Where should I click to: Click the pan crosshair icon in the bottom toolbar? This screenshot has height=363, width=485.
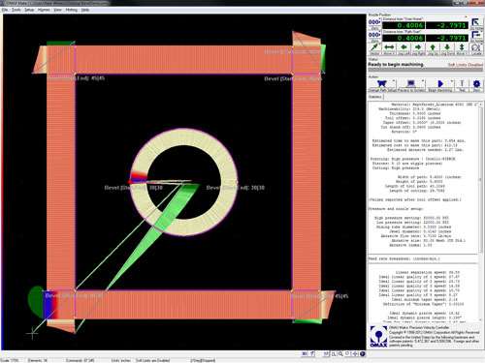[x=355, y=354]
